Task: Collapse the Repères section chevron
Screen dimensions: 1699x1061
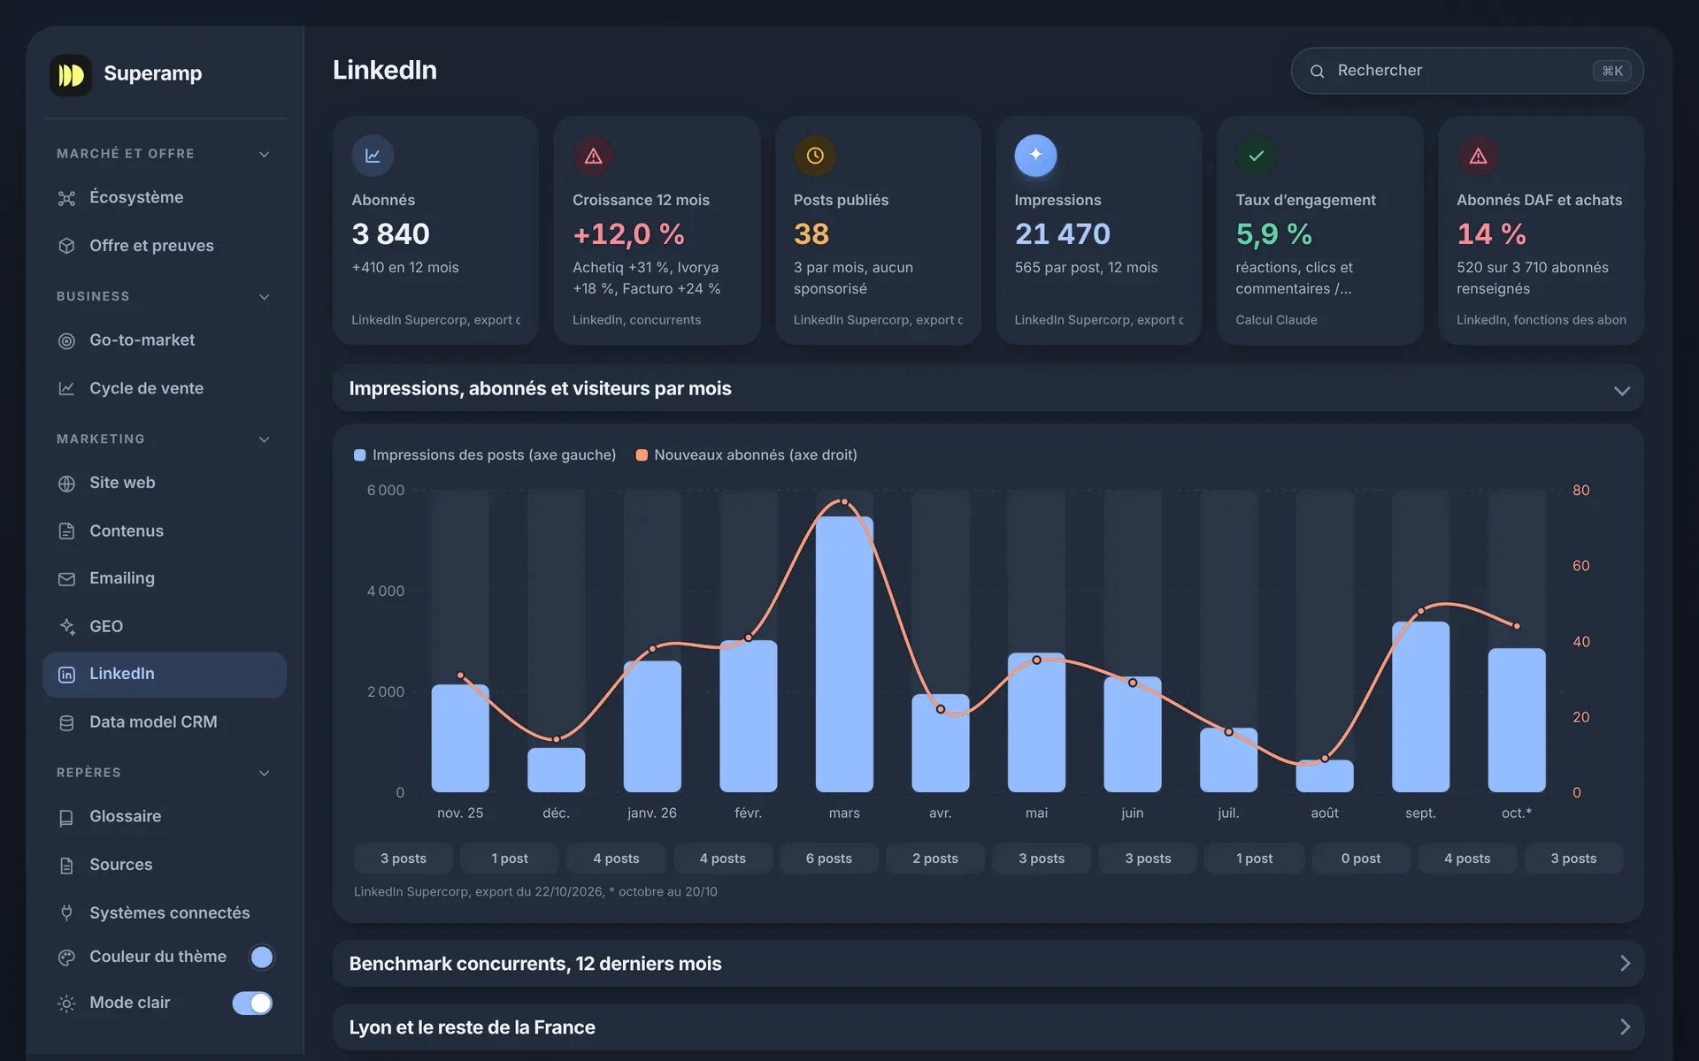Action: pos(264,773)
